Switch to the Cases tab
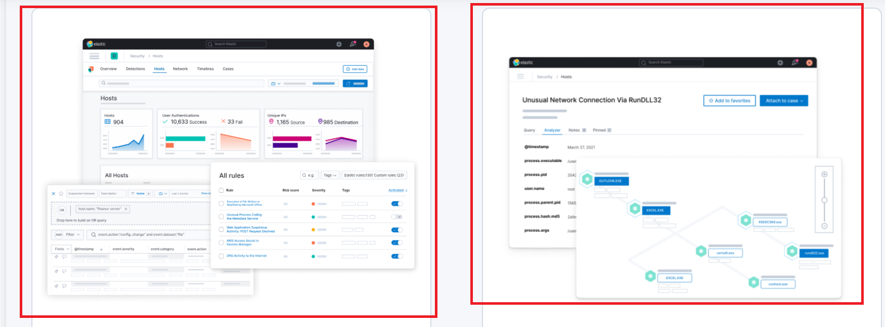The width and height of the screenshot is (885, 327). tap(228, 69)
